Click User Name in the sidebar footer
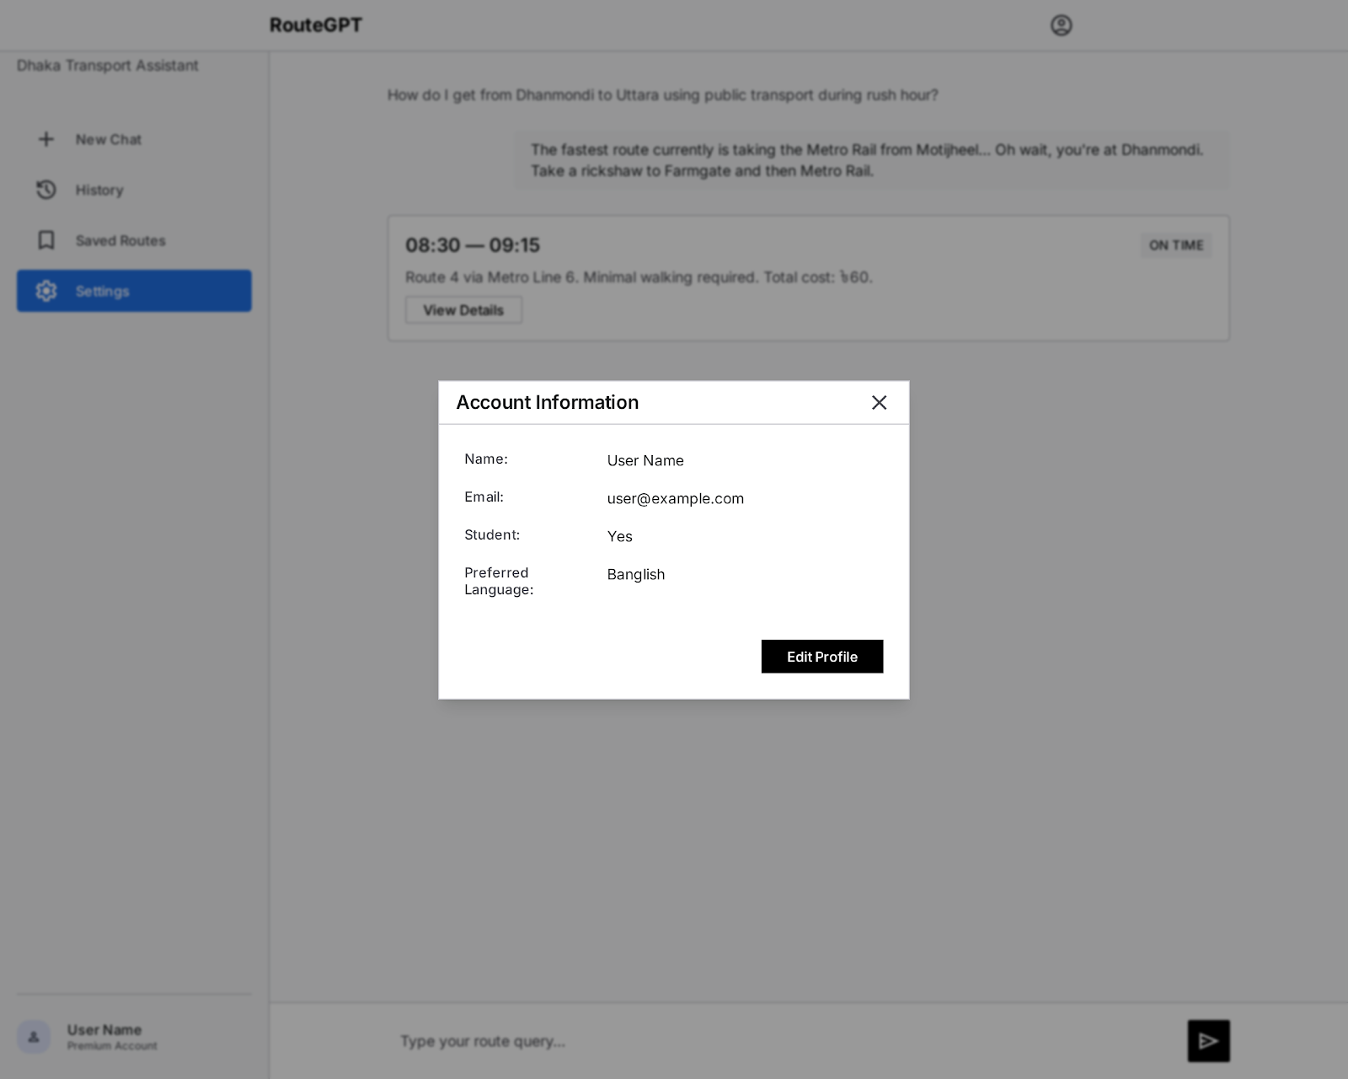 (104, 1030)
